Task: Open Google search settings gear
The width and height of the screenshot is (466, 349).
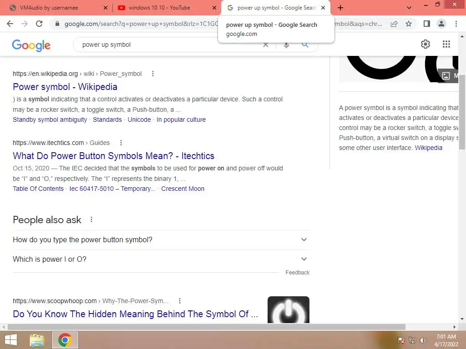Action: click(x=425, y=44)
